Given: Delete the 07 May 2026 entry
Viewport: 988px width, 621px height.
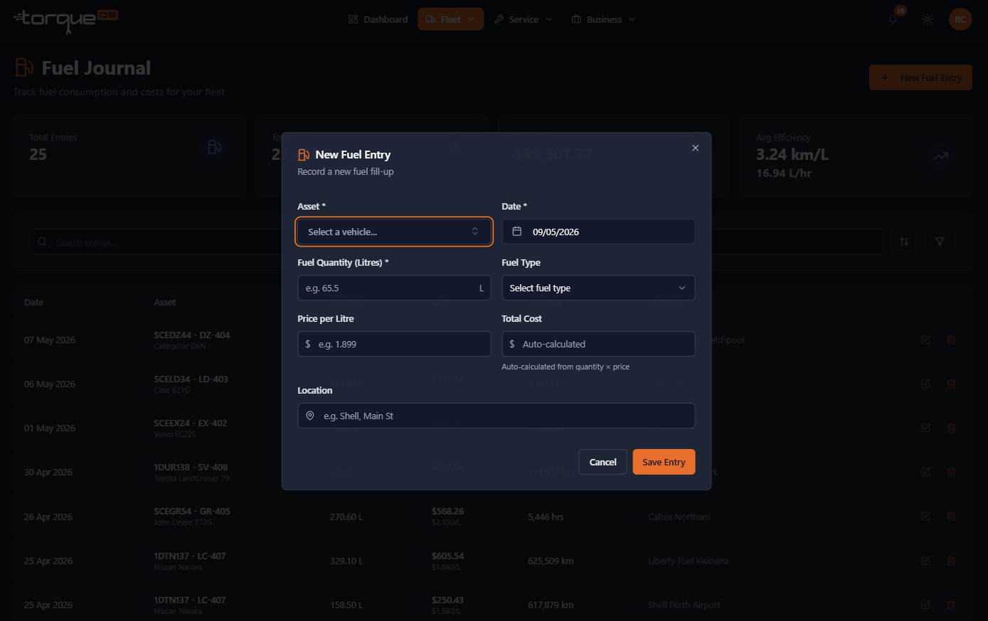Looking at the screenshot, I should [951, 340].
